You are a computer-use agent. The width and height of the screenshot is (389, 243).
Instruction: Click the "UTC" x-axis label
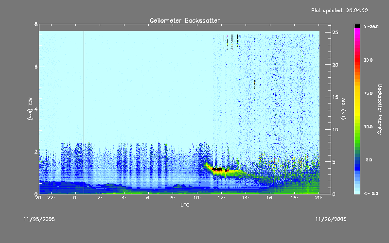(x=185, y=205)
